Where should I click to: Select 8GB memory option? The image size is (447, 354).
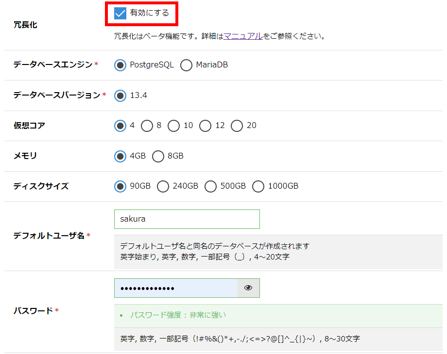(x=158, y=156)
